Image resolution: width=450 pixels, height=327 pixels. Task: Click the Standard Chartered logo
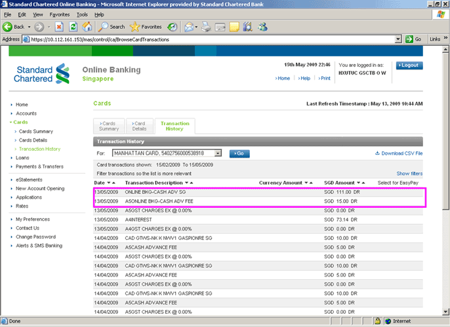pos(42,74)
